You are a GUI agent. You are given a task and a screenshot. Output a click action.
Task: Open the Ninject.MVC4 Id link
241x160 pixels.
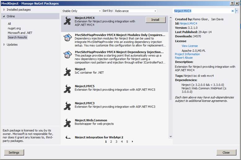pyautogui.click(x=188, y=23)
